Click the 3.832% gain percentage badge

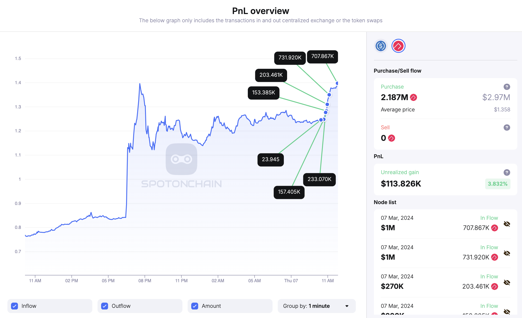[x=498, y=183]
